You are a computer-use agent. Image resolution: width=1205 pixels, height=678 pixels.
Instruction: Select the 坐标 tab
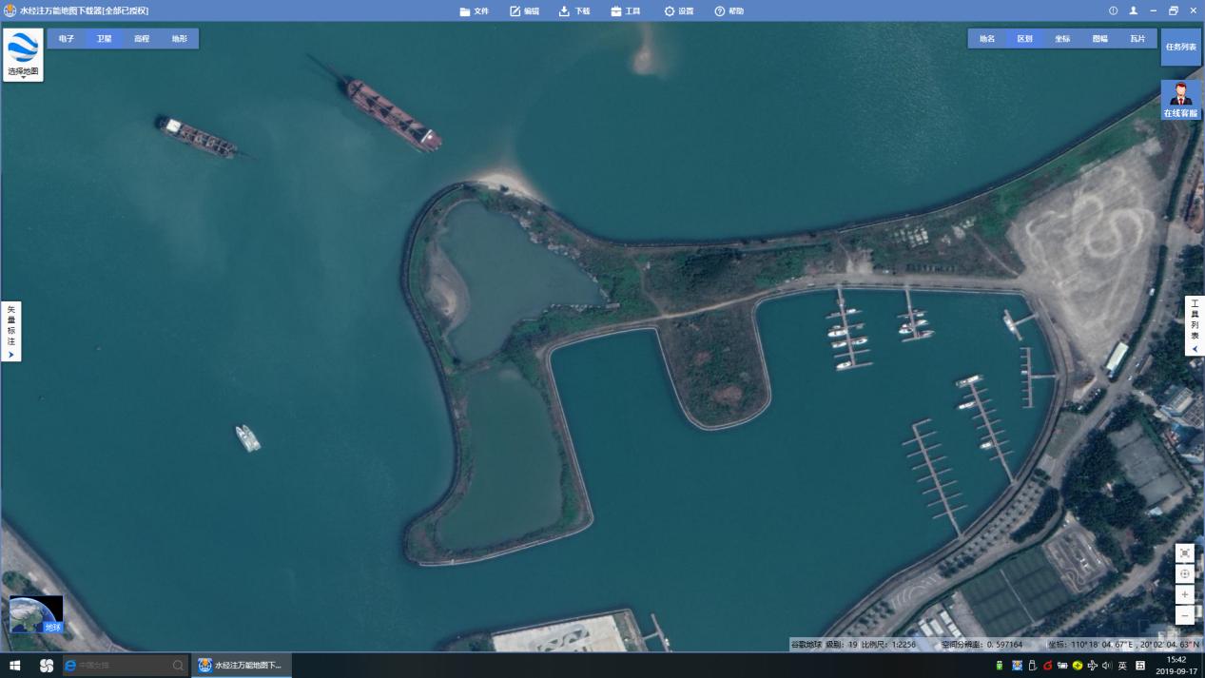click(x=1062, y=39)
